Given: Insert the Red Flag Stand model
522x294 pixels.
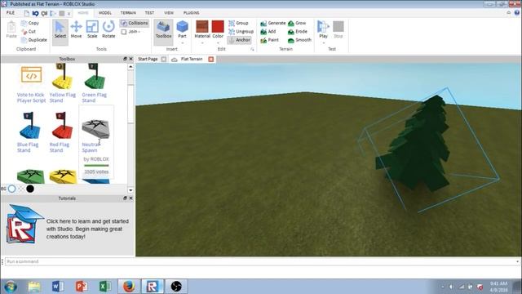Looking at the screenshot, I should click(60, 132).
